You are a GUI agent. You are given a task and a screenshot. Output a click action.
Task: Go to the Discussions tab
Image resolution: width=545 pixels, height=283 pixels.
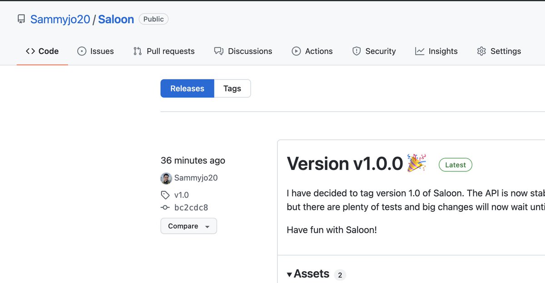click(243, 51)
